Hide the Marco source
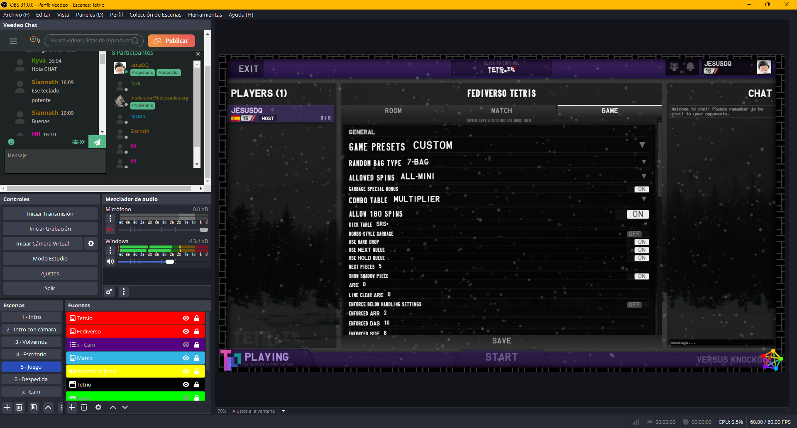This screenshot has width=797, height=428. pos(186,358)
